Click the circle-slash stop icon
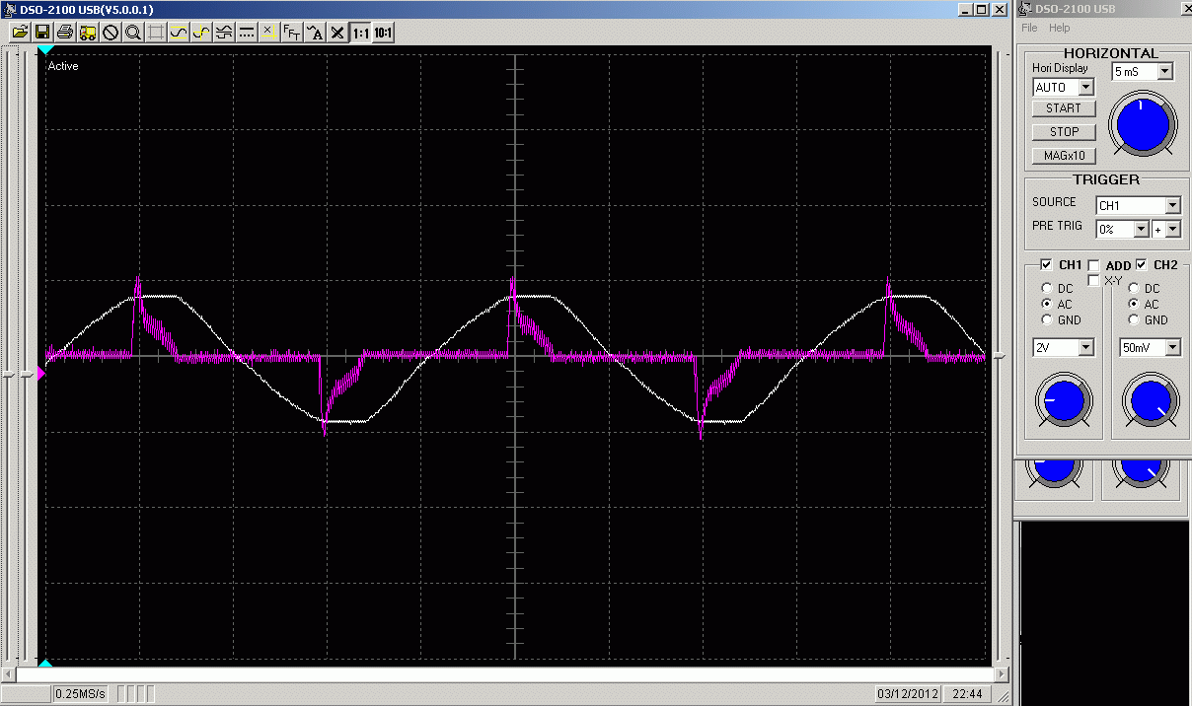 coord(111,33)
